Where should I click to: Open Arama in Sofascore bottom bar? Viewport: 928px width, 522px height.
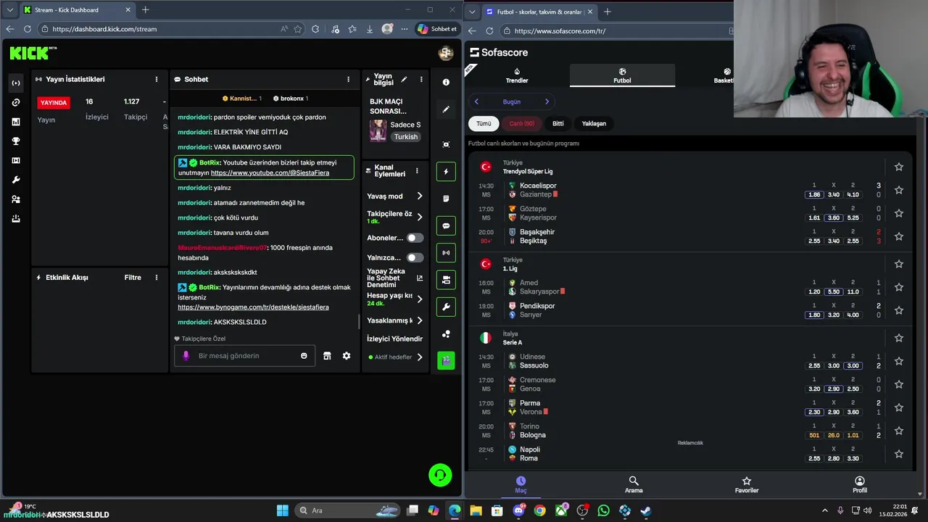(x=634, y=485)
